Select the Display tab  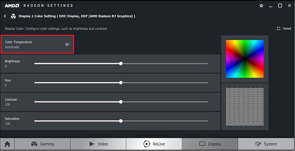point(210,144)
